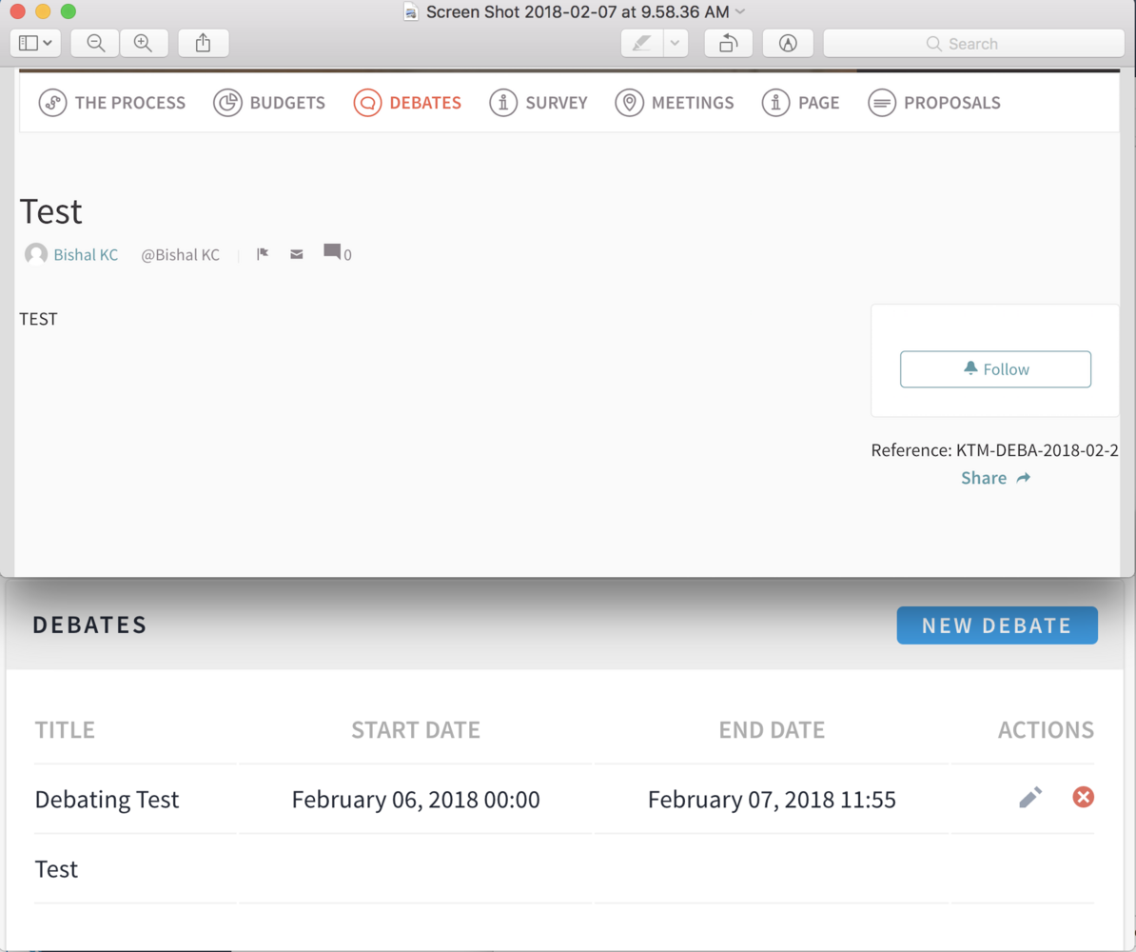Click the Search input field
1136x952 pixels.
[973, 44]
